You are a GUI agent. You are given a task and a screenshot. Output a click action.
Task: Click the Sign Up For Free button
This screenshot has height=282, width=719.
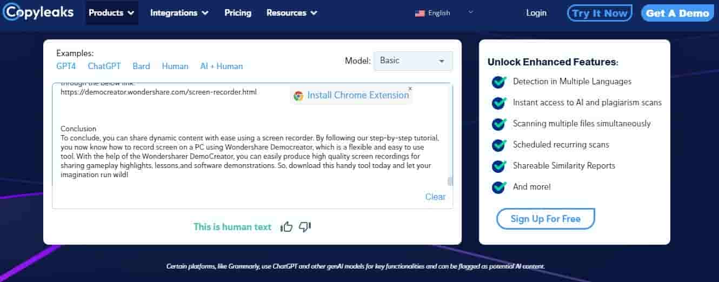tap(545, 219)
